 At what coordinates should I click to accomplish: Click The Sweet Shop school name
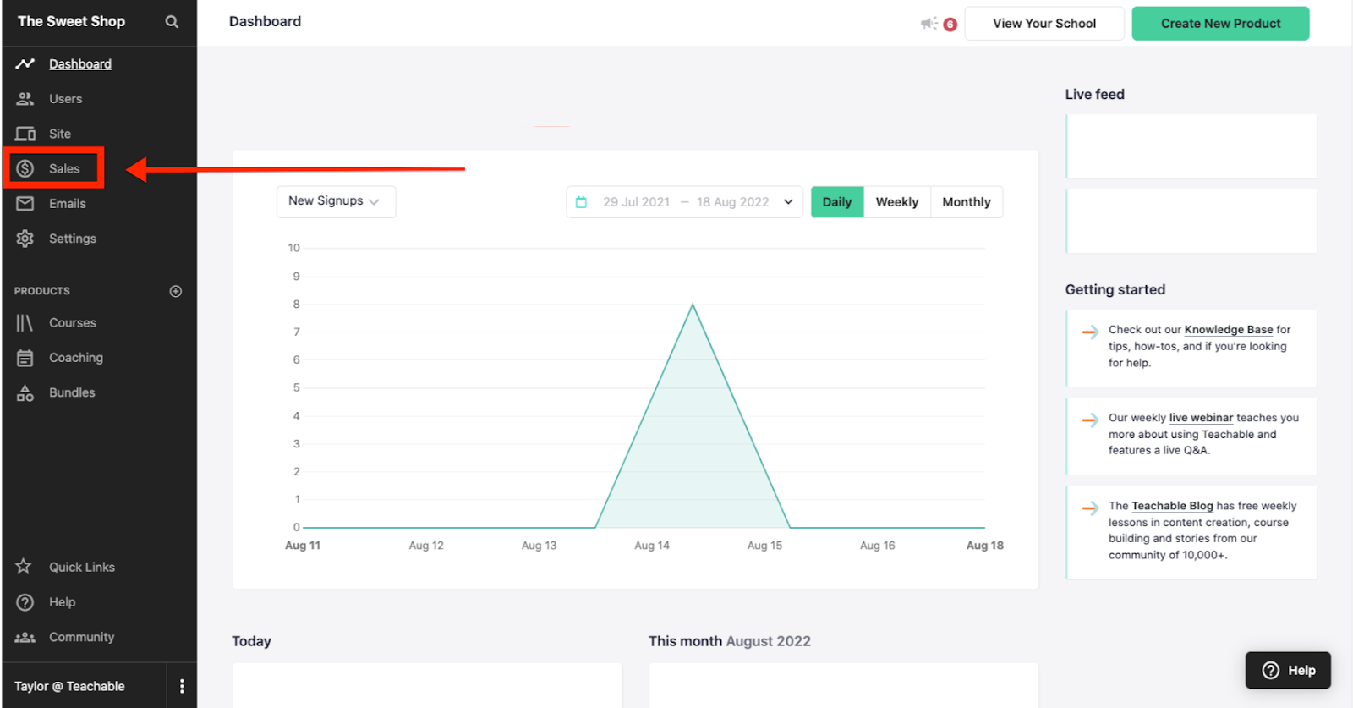click(72, 21)
